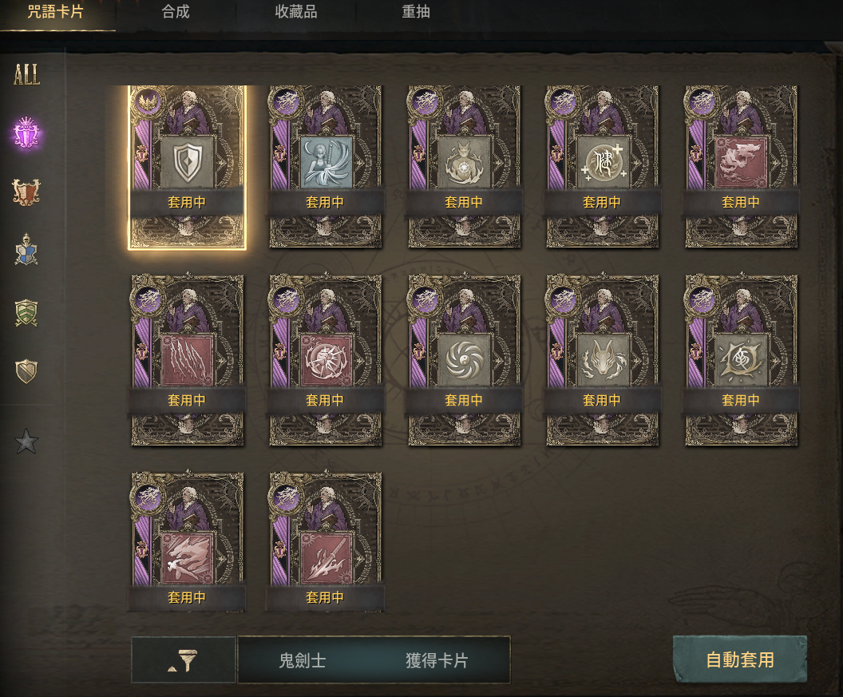The width and height of the screenshot is (843, 697).
Task: Open the sort filter funnel button
Action: pos(184,660)
